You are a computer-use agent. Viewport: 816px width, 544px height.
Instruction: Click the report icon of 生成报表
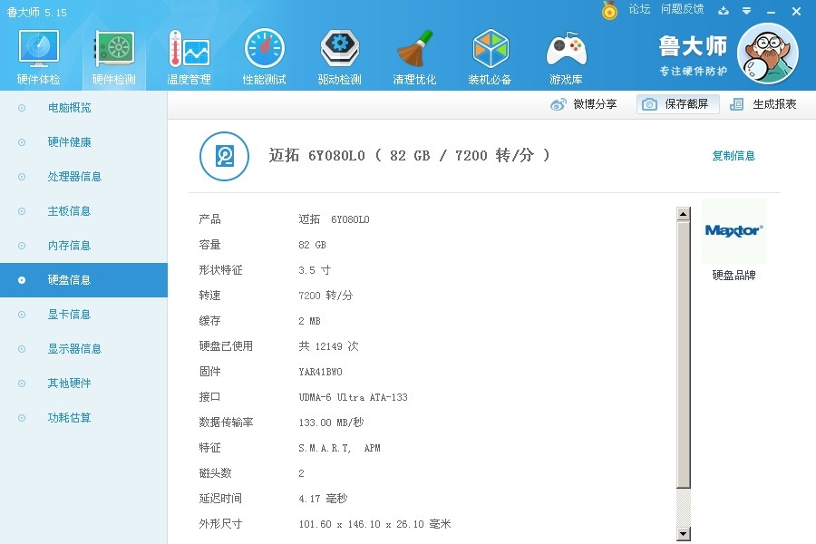pyautogui.click(x=736, y=104)
